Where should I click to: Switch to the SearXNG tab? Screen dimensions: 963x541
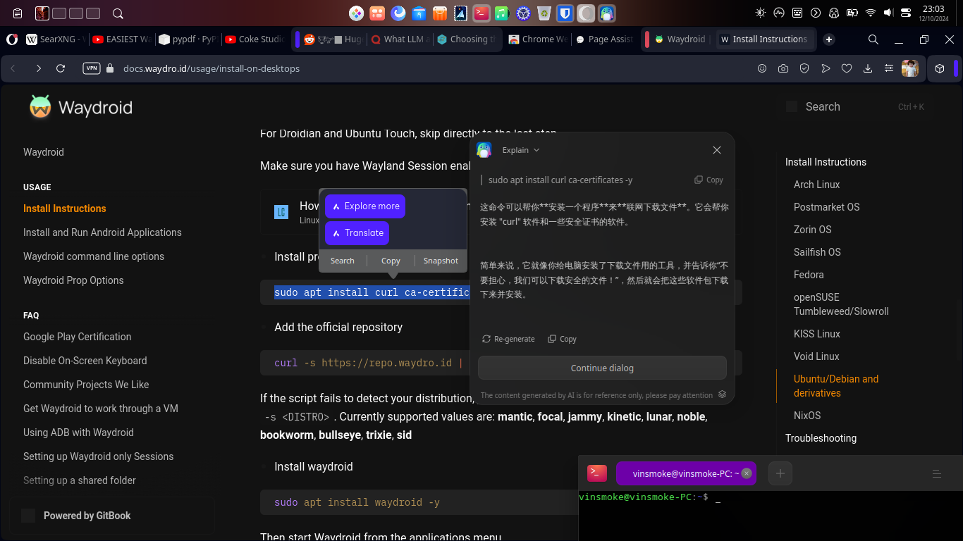coord(55,39)
